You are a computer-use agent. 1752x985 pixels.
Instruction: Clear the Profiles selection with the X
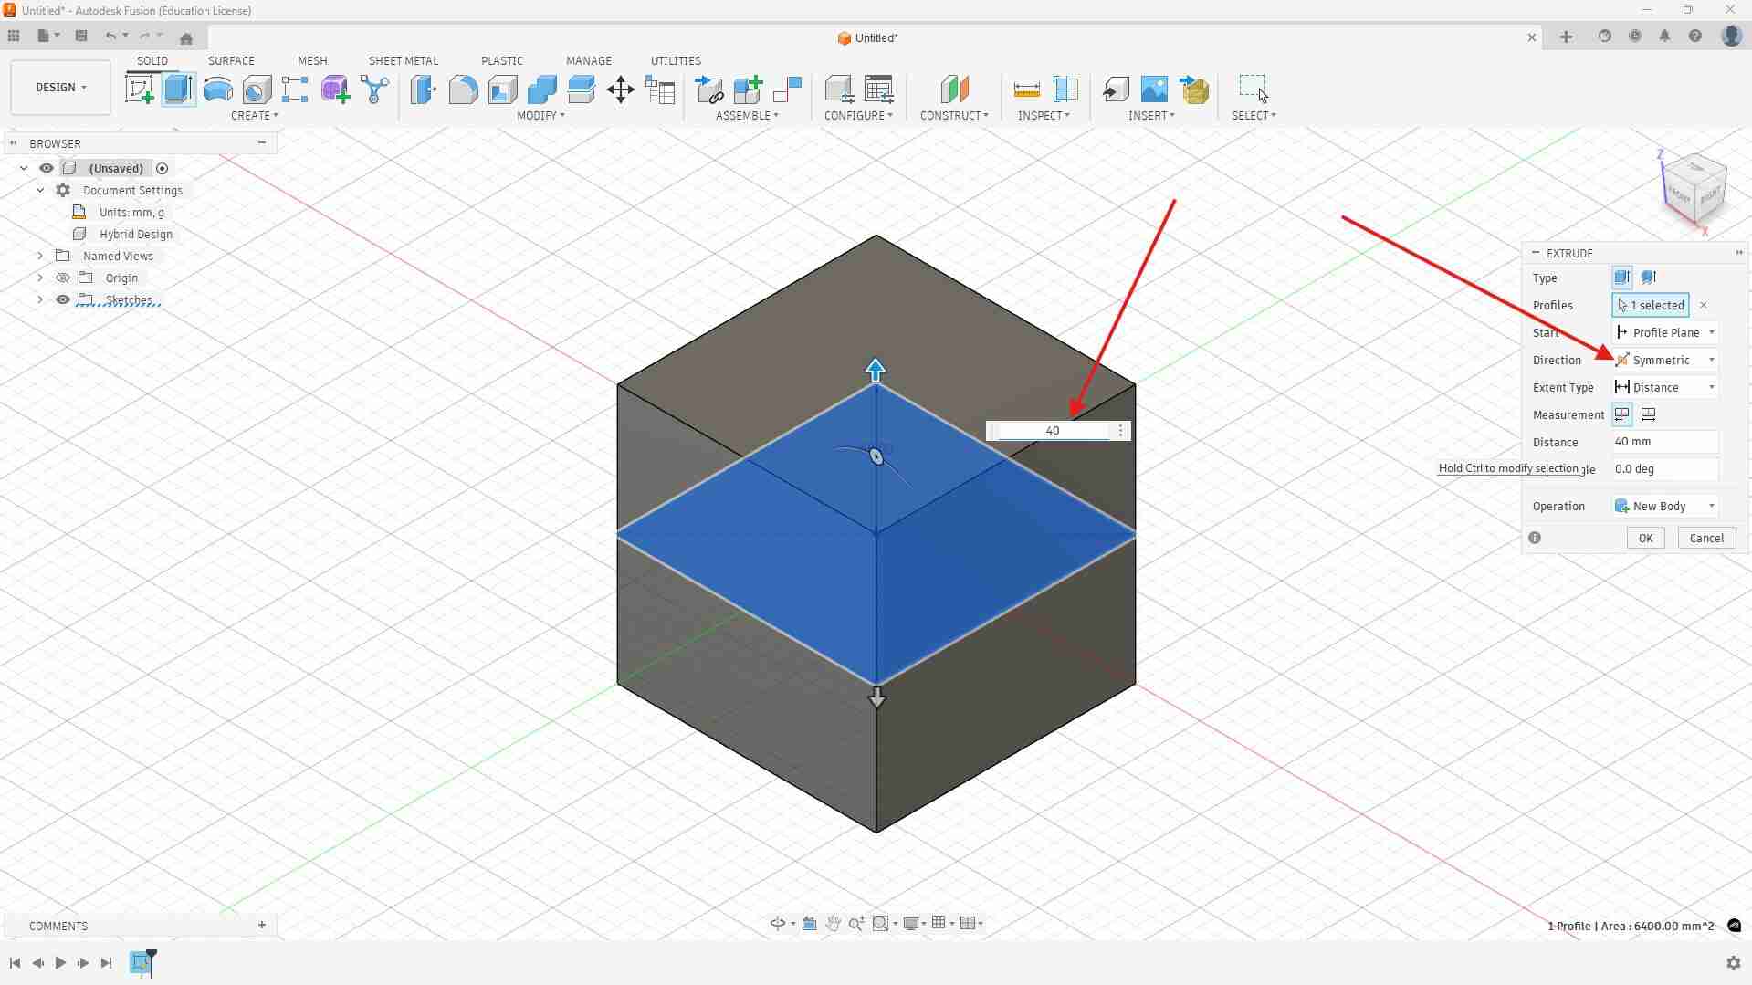[1704, 305]
